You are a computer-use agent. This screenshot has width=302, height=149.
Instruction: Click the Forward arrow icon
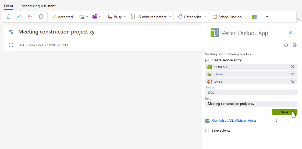pyautogui.click(x=19, y=17)
